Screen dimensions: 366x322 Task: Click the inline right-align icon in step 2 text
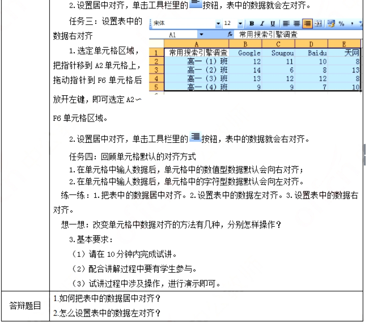pyautogui.click(x=195, y=137)
